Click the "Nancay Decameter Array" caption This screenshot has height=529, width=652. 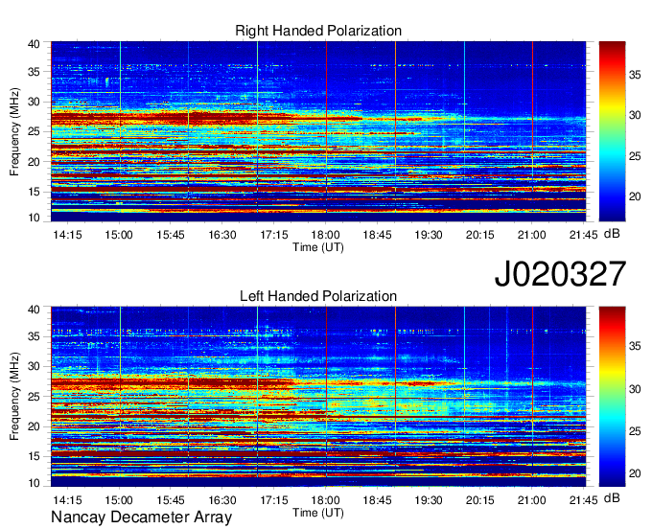(x=141, y=517)
